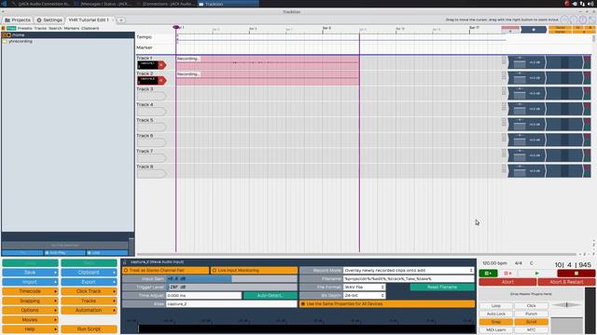Switch to the Presets browser tab
The width and height of the screenshot is (597, 335).
tap(25, 28)
